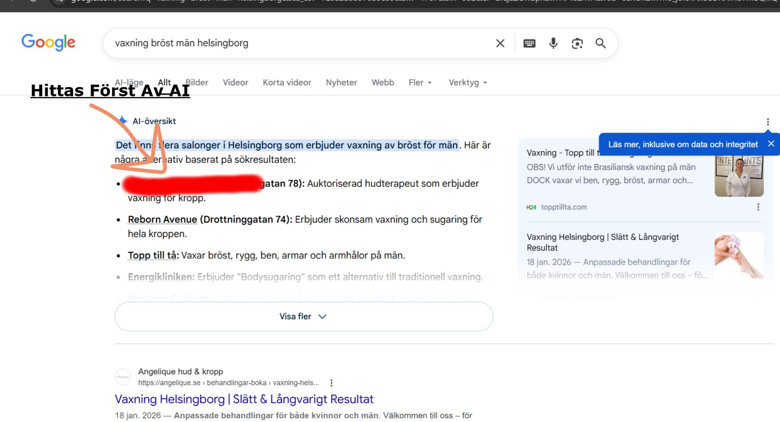Viewport: 780px width, 422px height.
Task: Close the 'Läs mer' data and privacy tooltip
Action: pyautogui.click(x=771, y=144)
